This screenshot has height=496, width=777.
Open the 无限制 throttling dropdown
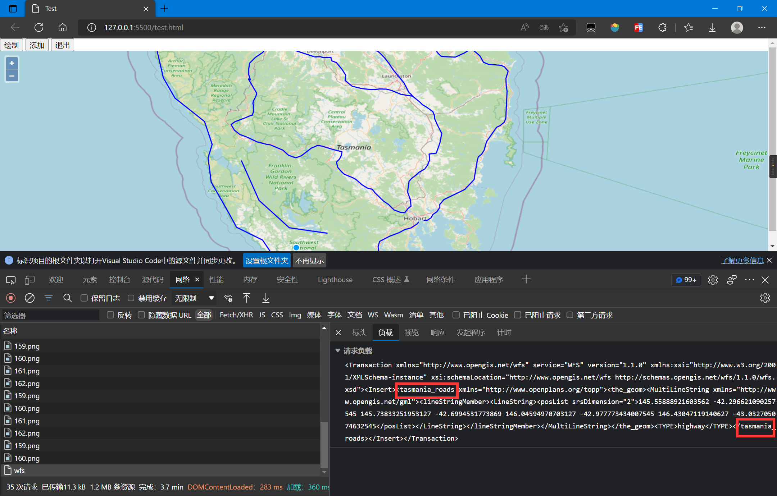click(x=194, y=298)
